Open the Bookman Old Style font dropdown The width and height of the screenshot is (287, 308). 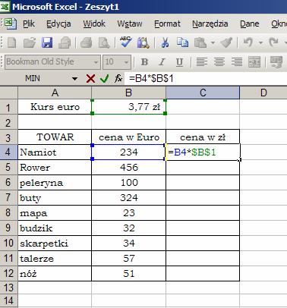pos(96,62)
